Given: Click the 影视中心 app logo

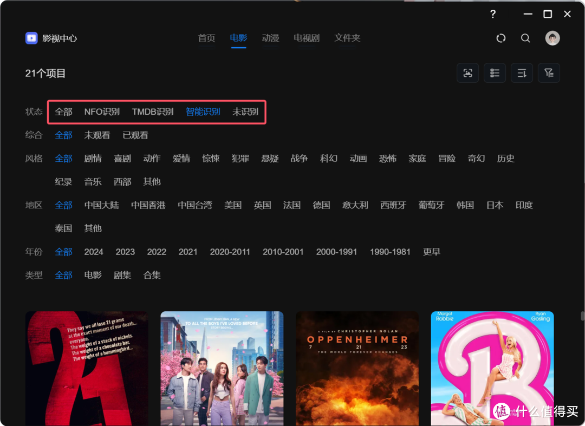Looking at the screenshot, I should [31, 38].
